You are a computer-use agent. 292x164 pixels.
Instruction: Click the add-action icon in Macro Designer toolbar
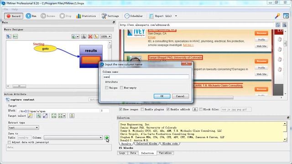pos(74,36)
